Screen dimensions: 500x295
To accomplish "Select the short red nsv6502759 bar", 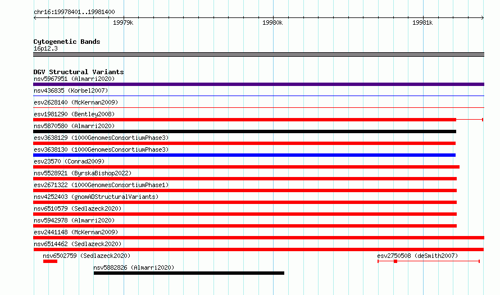I will tap(51, 261).
